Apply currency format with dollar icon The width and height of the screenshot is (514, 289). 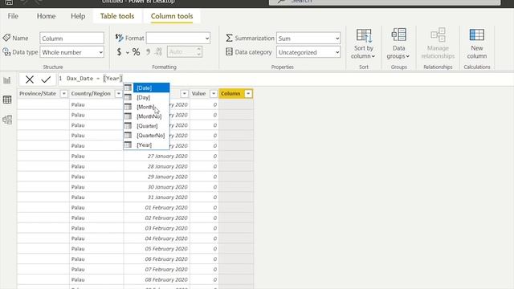click(119, 51)
